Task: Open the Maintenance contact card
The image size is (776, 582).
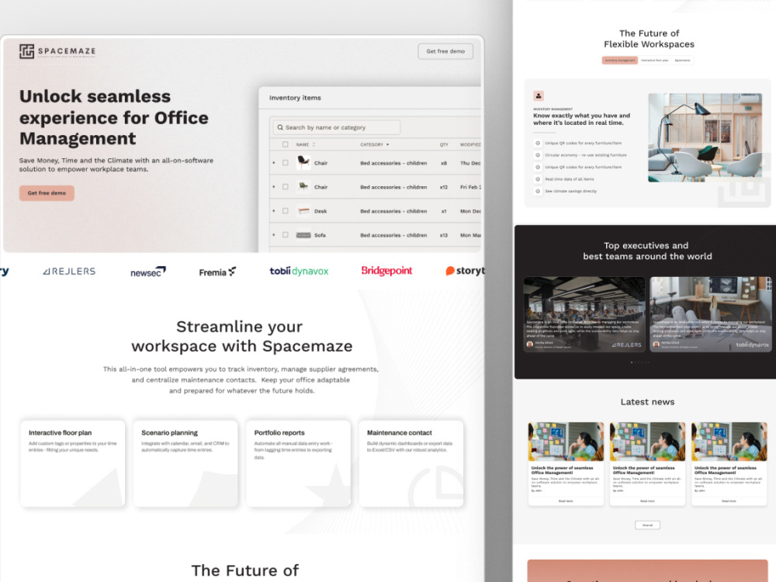Action: [411, 464]
